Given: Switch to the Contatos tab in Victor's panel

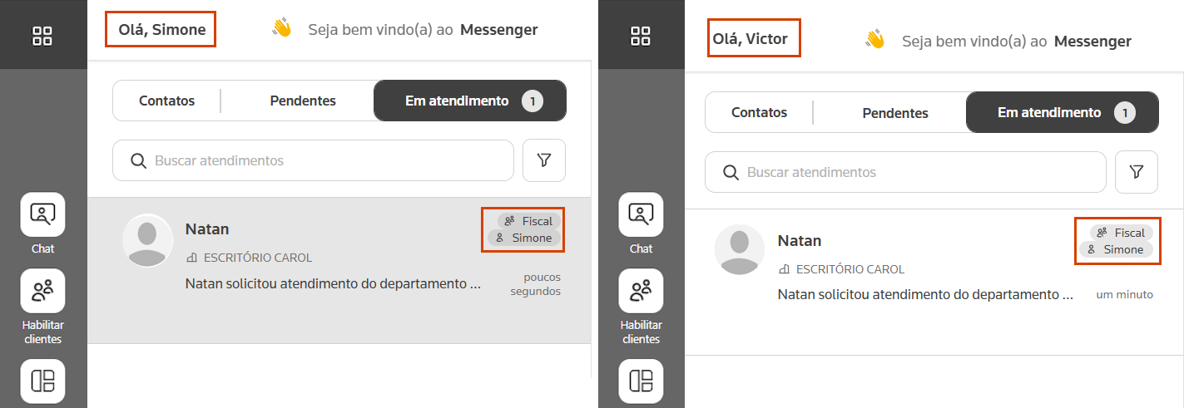Looking at the screenshot, I should coord(760,112).
